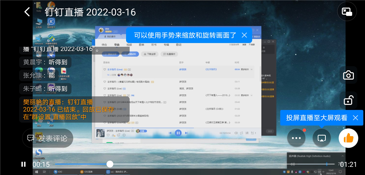Open the 视频 tab in music player
Image resolution: width=365 pixels, height=175 pixels.
(x=129, y=45)
